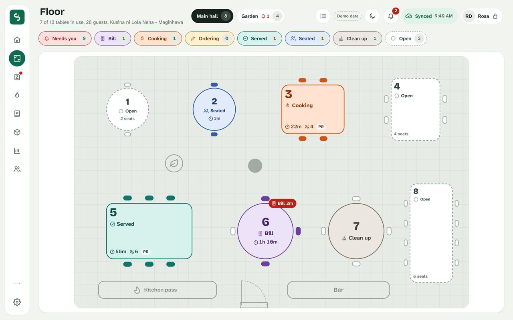
Task: Toggle the Needs you filter chip
Action: (65, 38)
